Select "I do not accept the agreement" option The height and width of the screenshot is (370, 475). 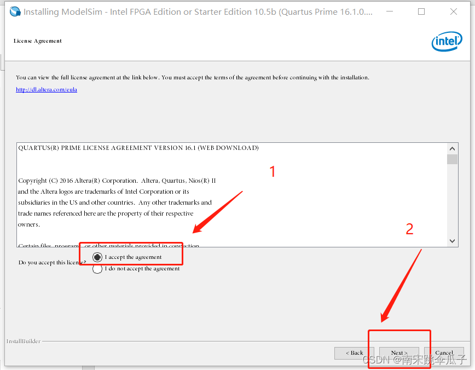97,269
